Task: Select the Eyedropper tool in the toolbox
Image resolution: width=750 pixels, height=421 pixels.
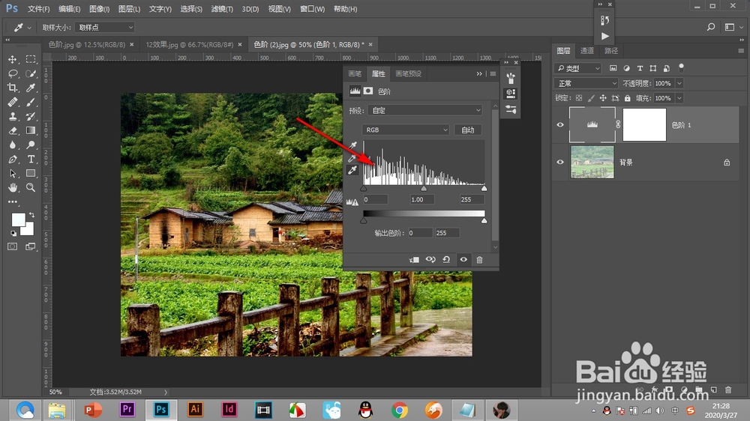Action: pyautogui.click(x=31, y=88)
